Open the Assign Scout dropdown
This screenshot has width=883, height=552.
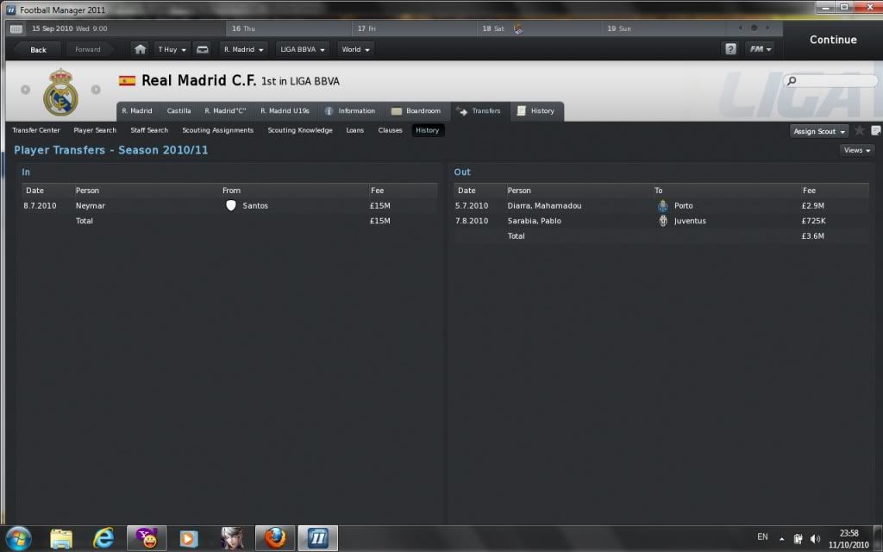click(819, 131)
